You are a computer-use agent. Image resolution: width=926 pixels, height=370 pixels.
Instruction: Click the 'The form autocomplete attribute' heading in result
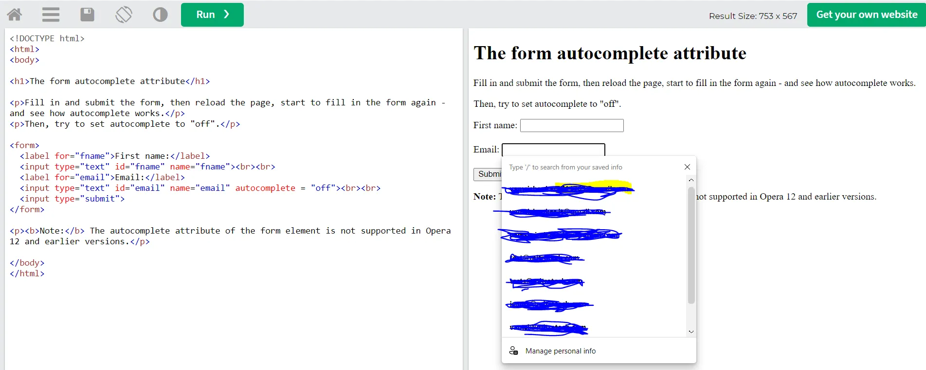pos(610,53)
